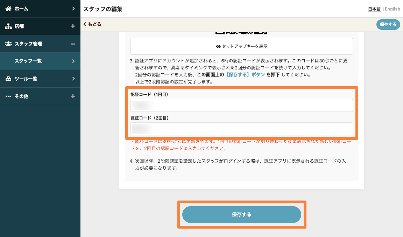Click the small 保存する button top right
403x237 pixels.
388,25
